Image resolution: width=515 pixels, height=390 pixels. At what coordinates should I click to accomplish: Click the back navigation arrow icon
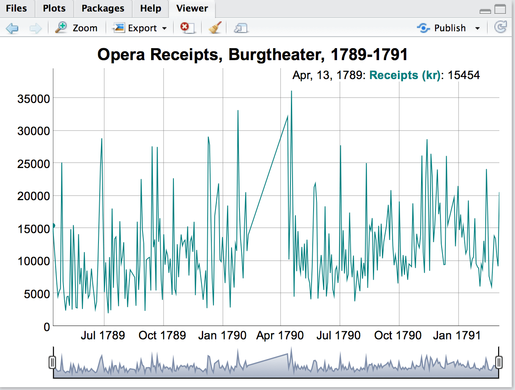click(x=12, y=28)
